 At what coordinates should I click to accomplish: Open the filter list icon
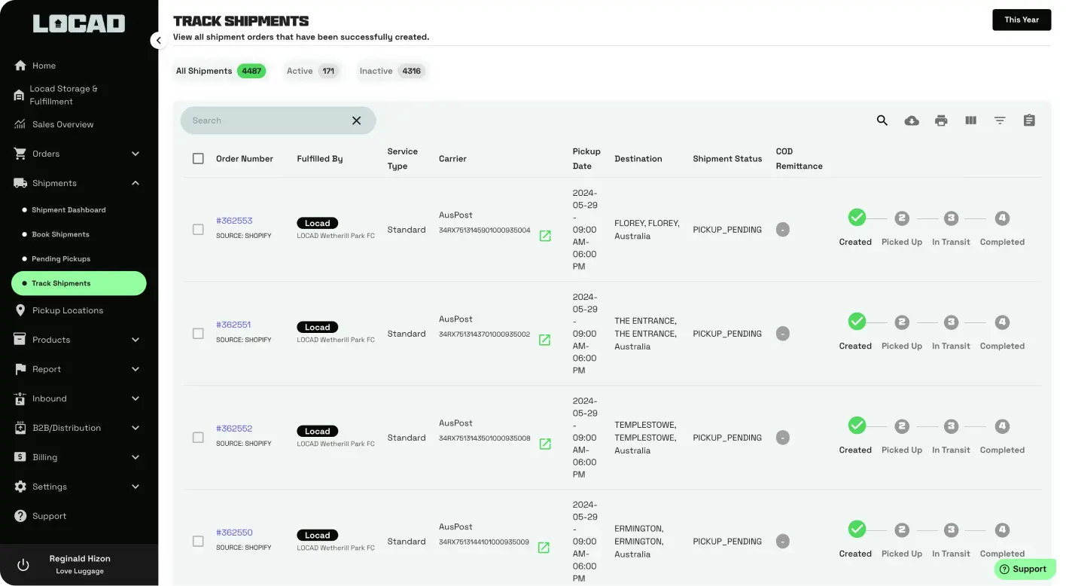tap(1000, 121)
